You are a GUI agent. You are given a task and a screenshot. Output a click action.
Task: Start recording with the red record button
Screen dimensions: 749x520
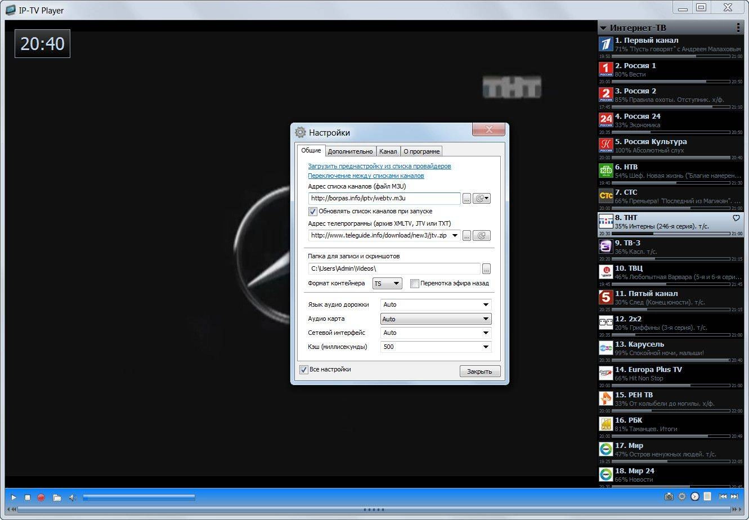[x=41, y=497]
